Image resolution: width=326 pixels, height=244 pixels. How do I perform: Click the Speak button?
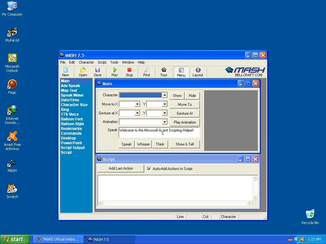click(x=126, y=144)
